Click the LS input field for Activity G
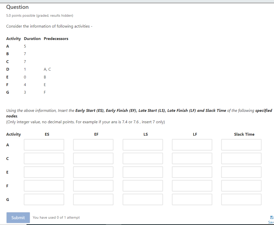274x225 pixels. coord(143,199)
